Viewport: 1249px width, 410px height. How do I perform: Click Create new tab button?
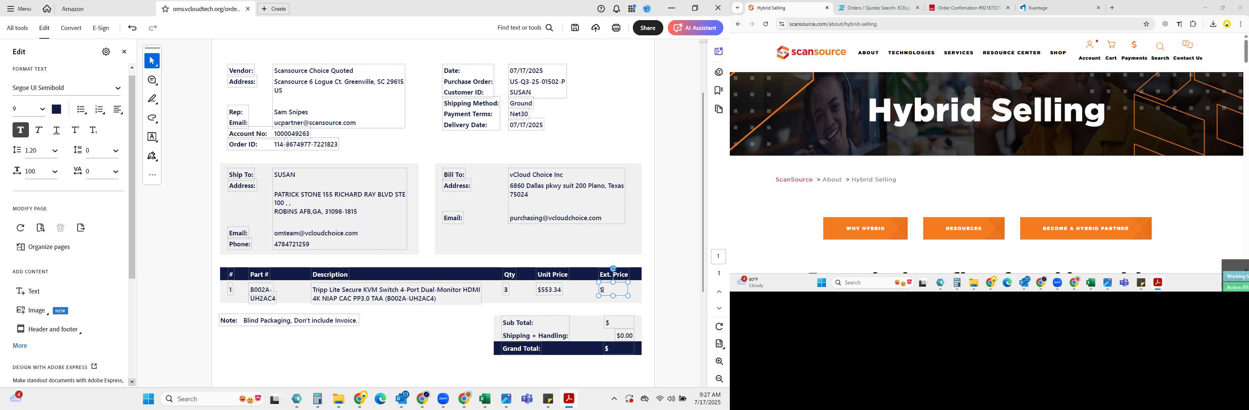273,9
